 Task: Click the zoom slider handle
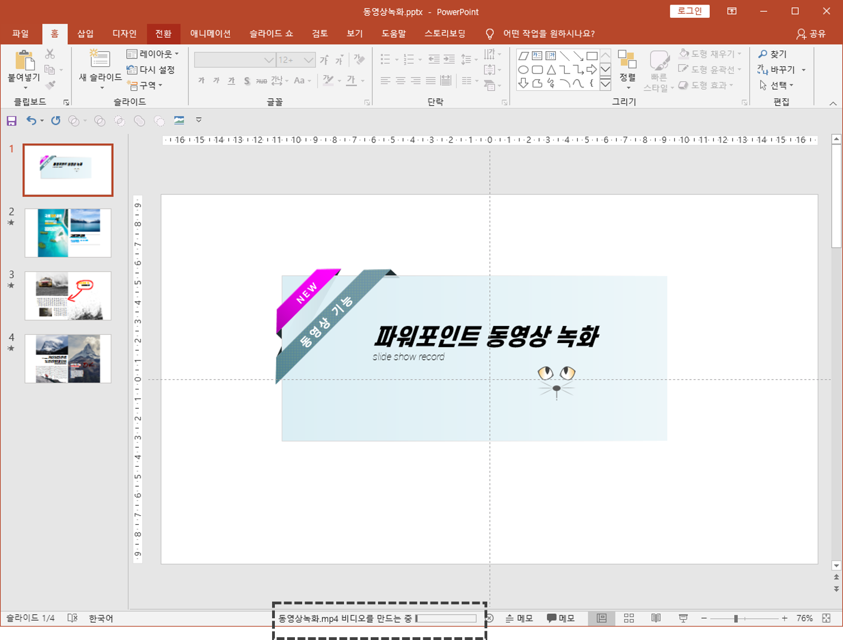pos(736,618)
